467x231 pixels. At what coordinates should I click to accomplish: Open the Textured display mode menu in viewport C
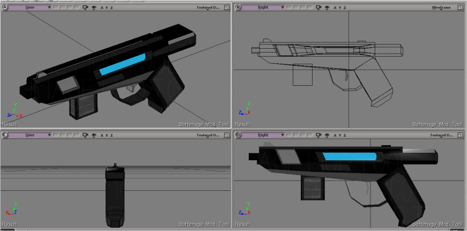pos(208,135)
